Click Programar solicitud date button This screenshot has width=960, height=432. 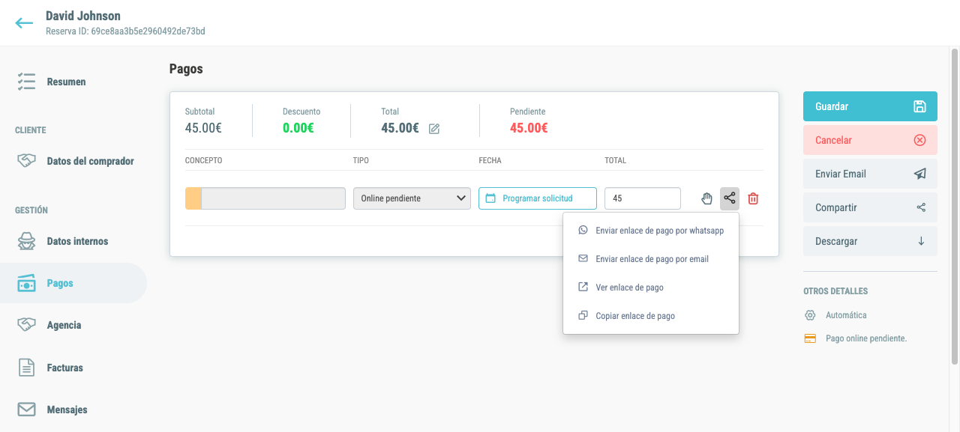pos(538,198)
